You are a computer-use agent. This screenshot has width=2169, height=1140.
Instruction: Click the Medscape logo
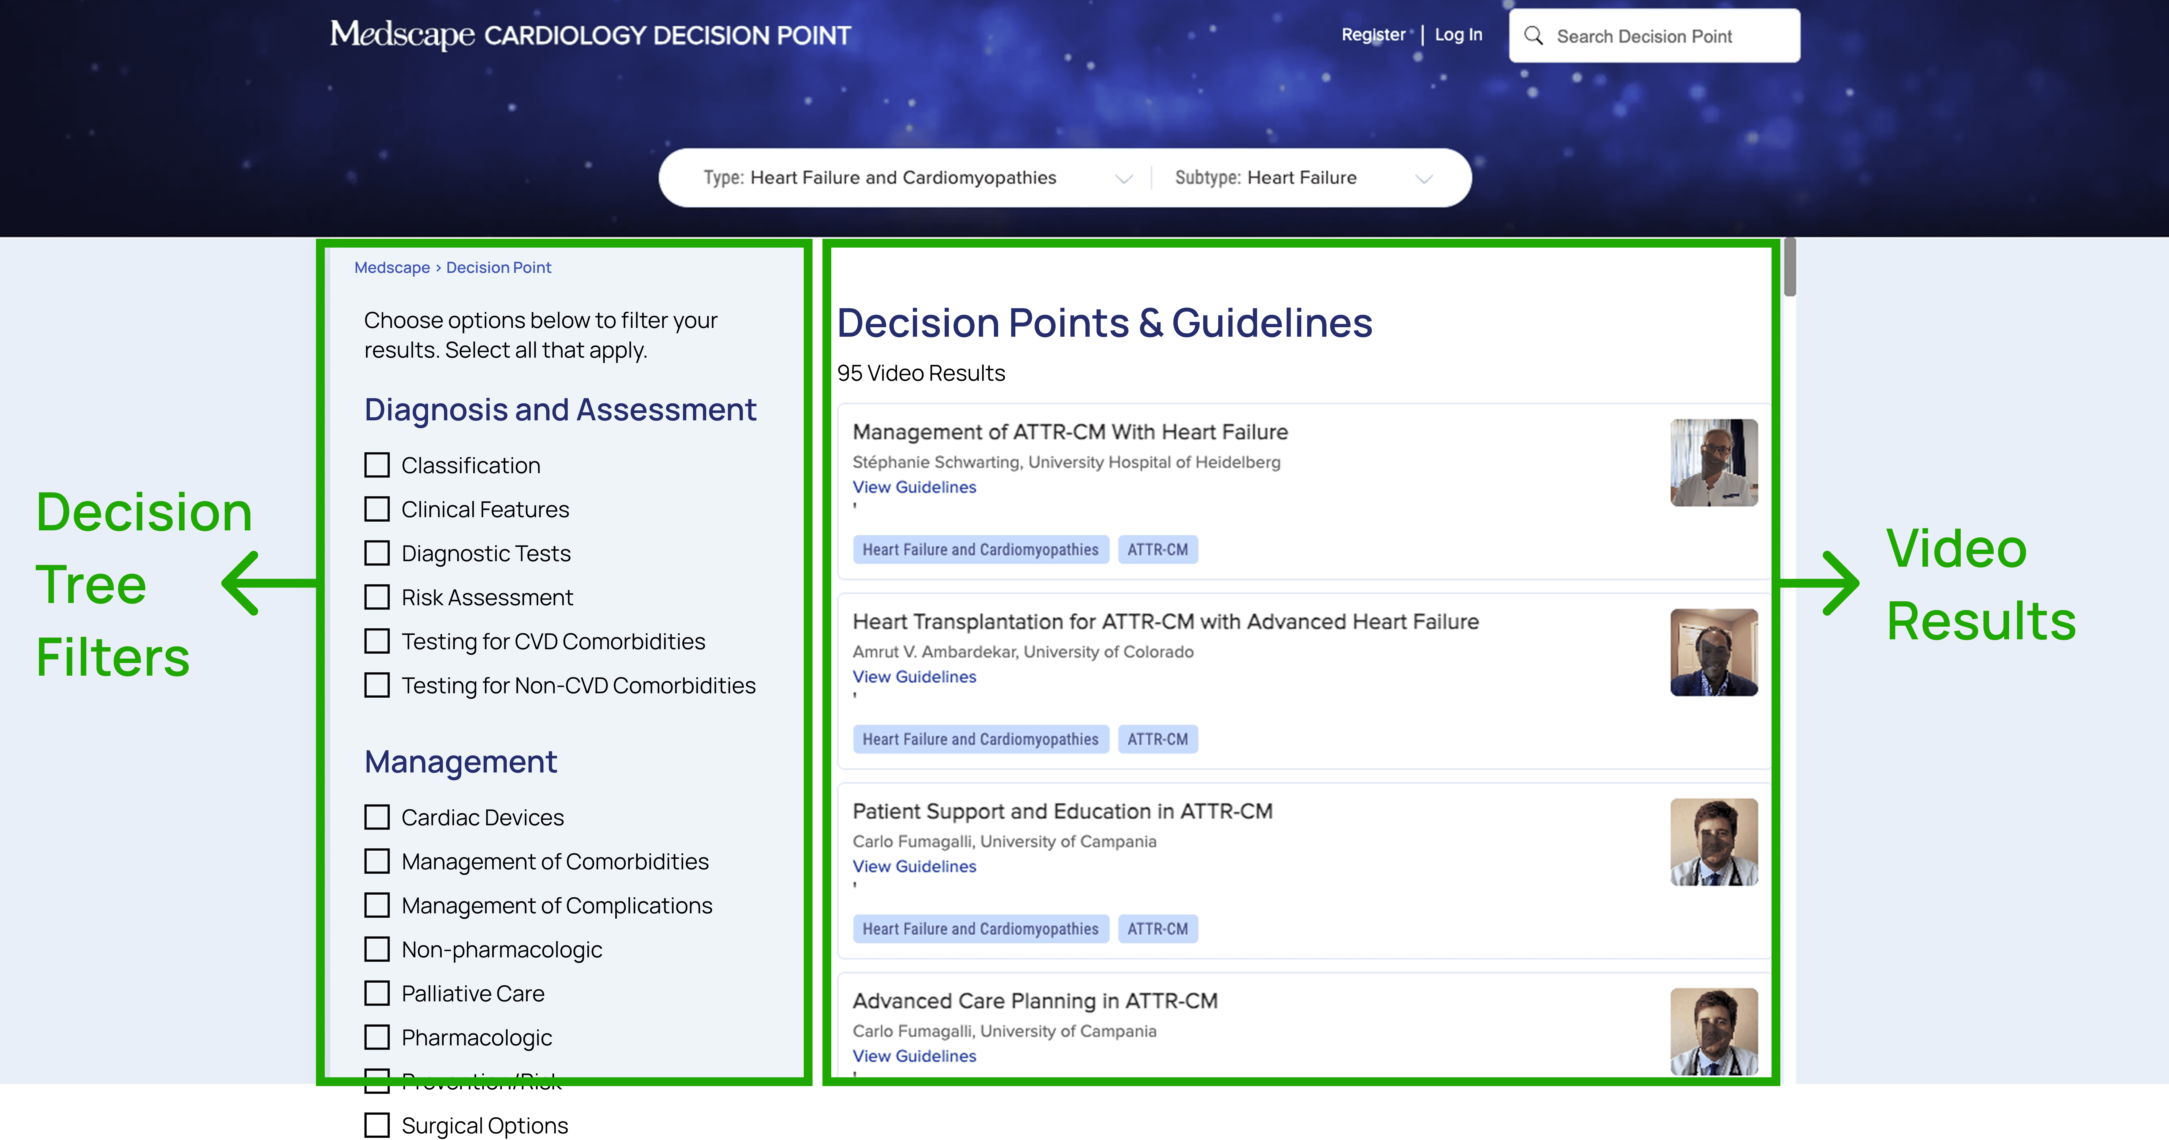tap(402, 34)
